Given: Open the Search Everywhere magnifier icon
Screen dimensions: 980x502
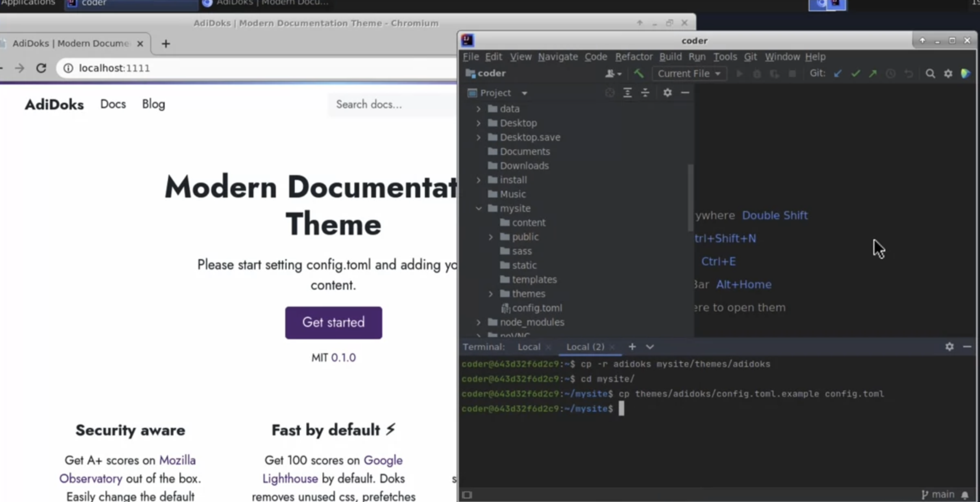Looking at the screenshot, I should click(x=930, y=74).
